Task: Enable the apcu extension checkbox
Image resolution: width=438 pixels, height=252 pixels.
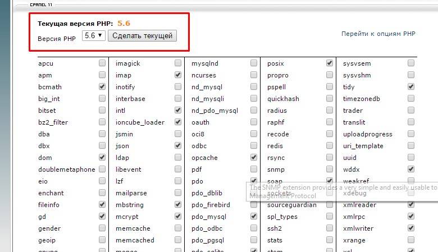Action: point(102,63)
